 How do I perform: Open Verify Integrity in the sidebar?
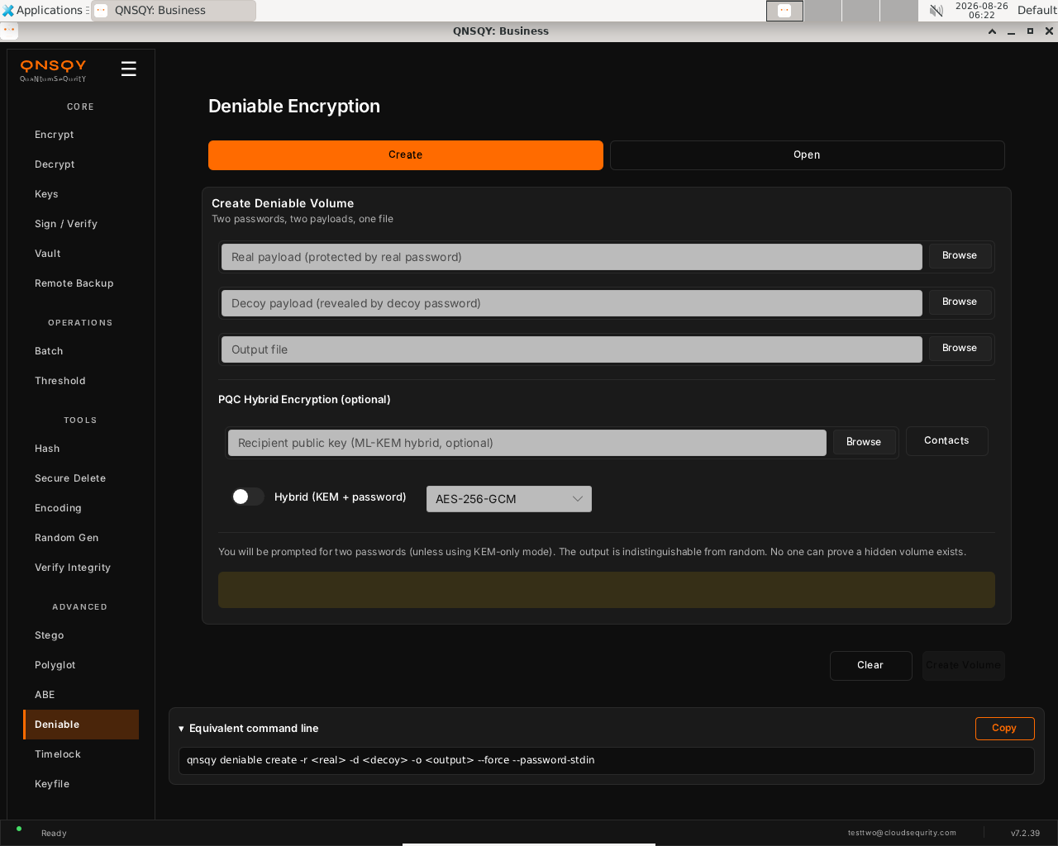pos(81,568)
